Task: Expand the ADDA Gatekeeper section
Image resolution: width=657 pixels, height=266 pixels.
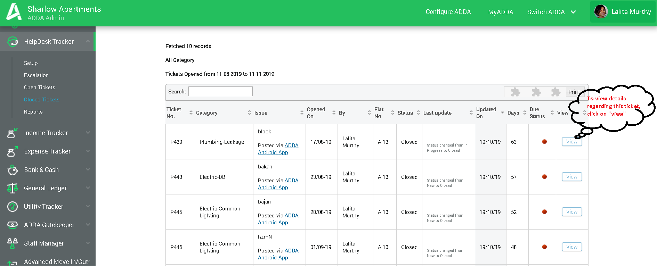Action: 88,225
